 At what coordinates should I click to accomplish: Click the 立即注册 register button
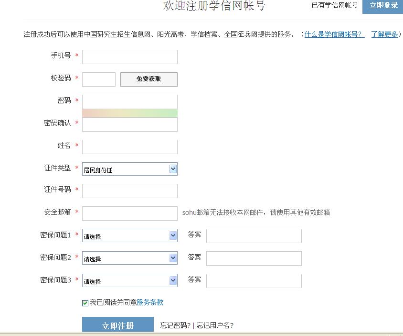coord(118,325)
